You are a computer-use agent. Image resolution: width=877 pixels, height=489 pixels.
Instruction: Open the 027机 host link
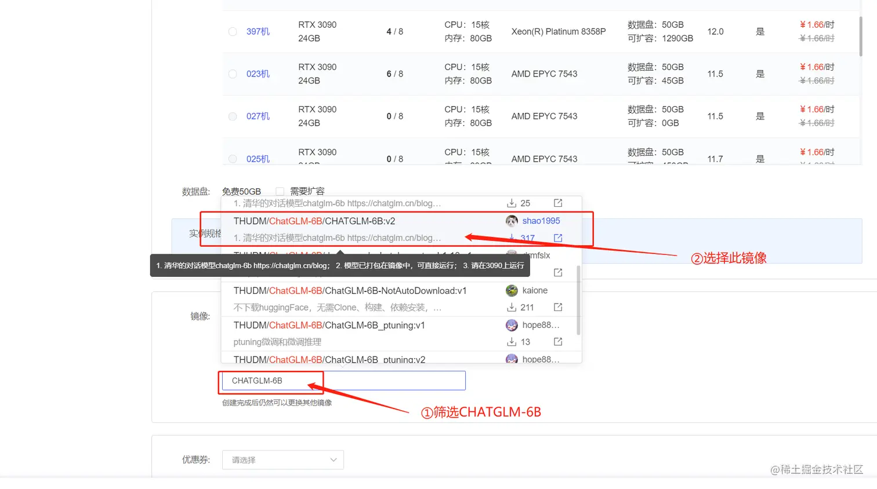(x=258, y=116)
